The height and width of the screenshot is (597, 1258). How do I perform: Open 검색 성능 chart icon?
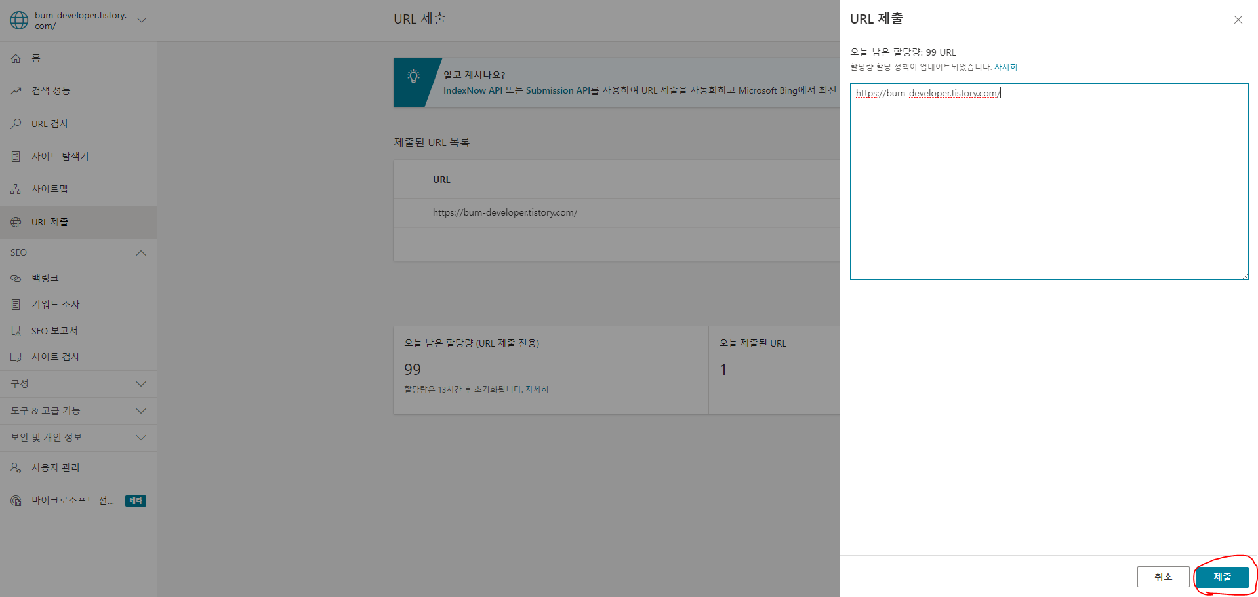(16, 91)
